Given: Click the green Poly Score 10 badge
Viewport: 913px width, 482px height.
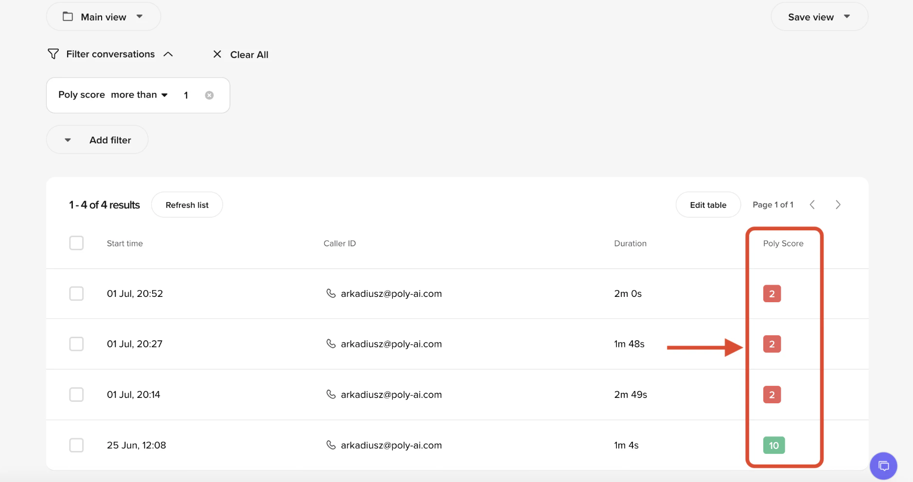Looking at the screenshot, I should pos(774,445).
